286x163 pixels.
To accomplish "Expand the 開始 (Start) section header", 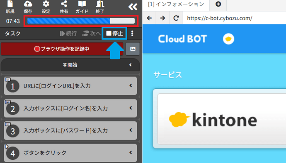I will pyautogui.click(x=70, y=65).
